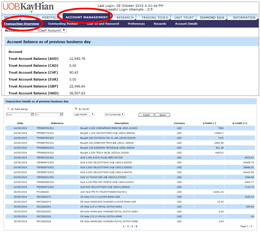
Task: Select the Sold 10 TWILIO INC-A row description
Action: click(103, 177)
